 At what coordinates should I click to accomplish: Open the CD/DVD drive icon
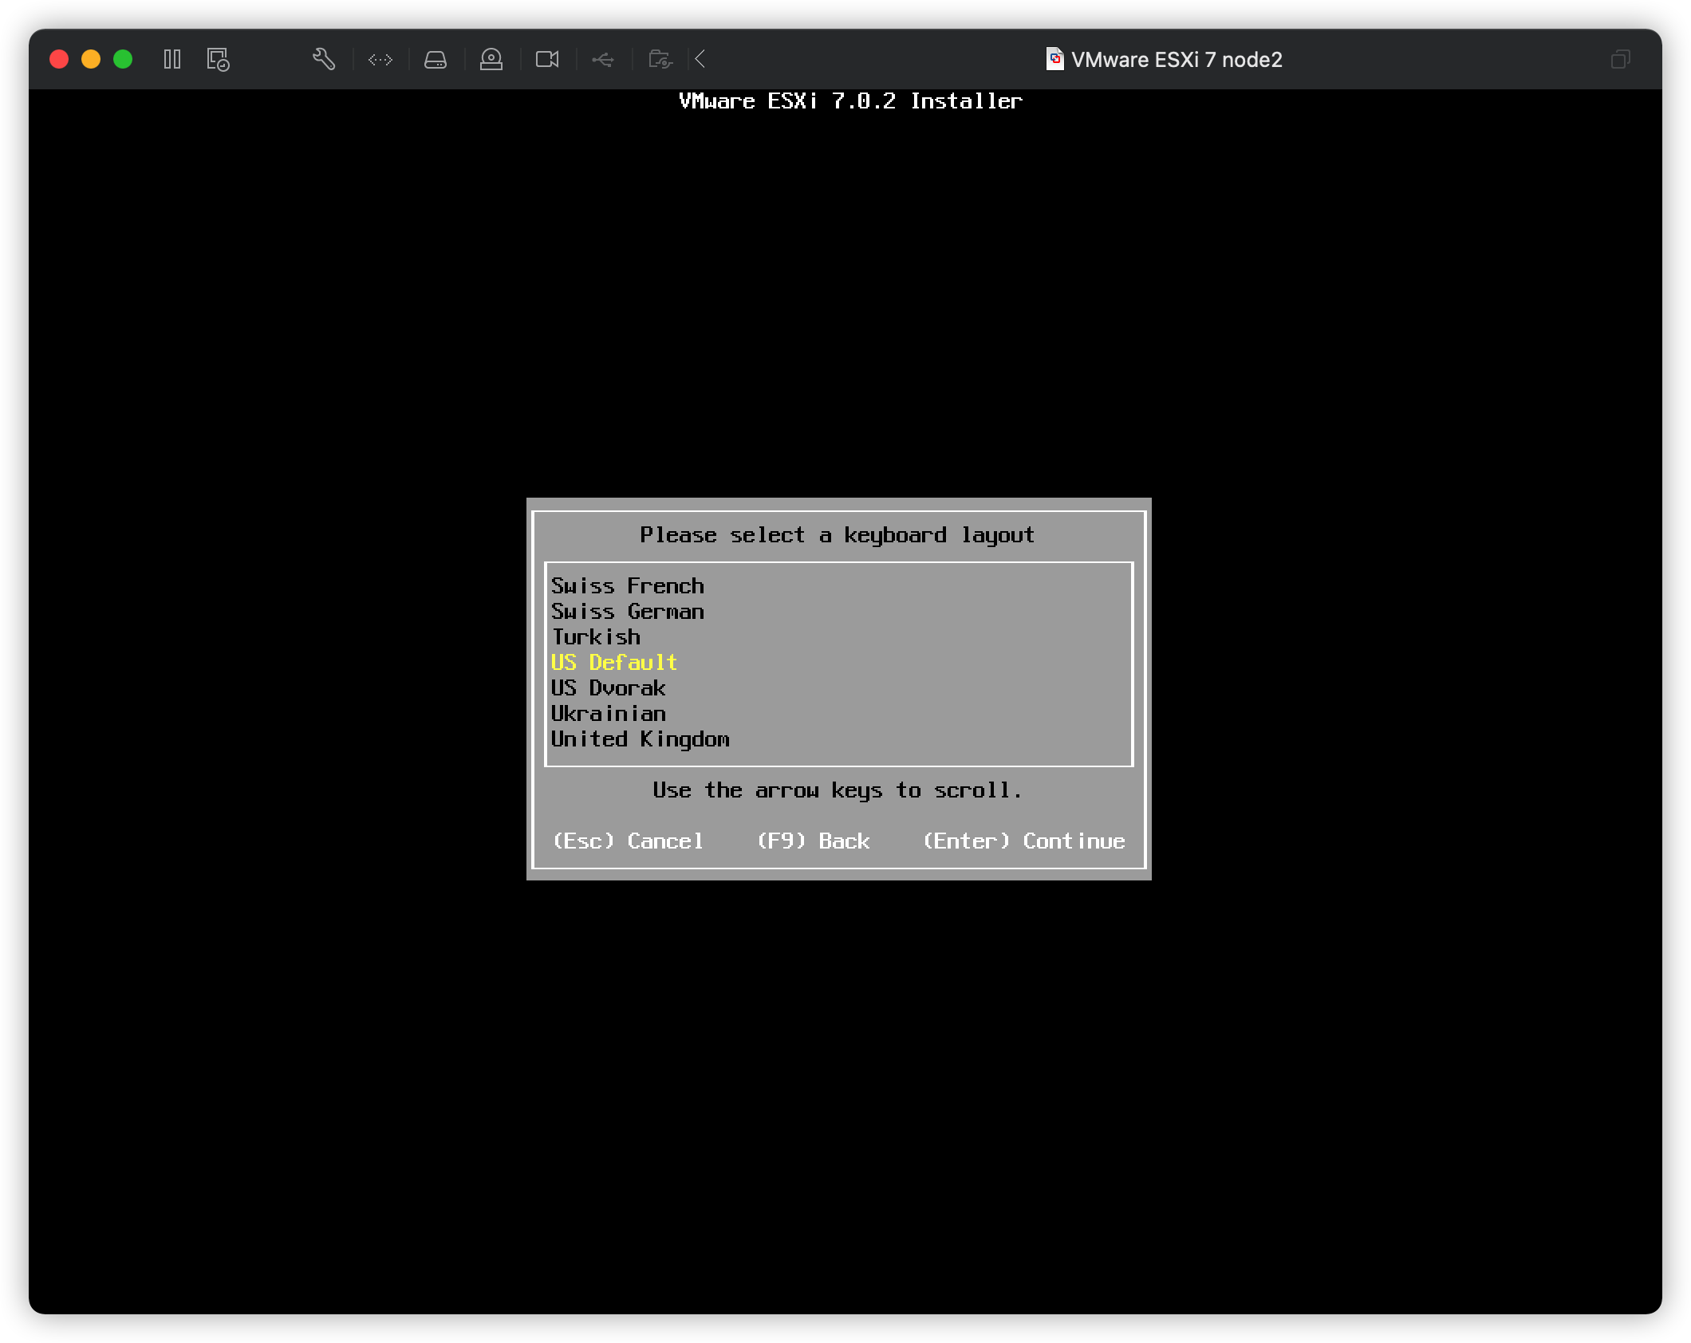pos(491,59)
